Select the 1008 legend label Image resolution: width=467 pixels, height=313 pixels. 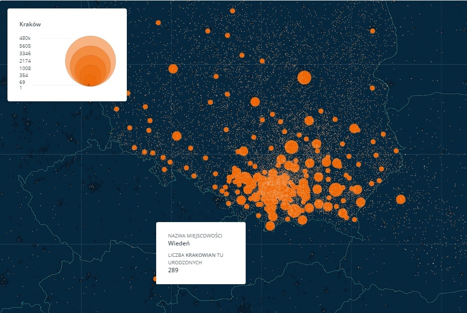pos(25,68)
